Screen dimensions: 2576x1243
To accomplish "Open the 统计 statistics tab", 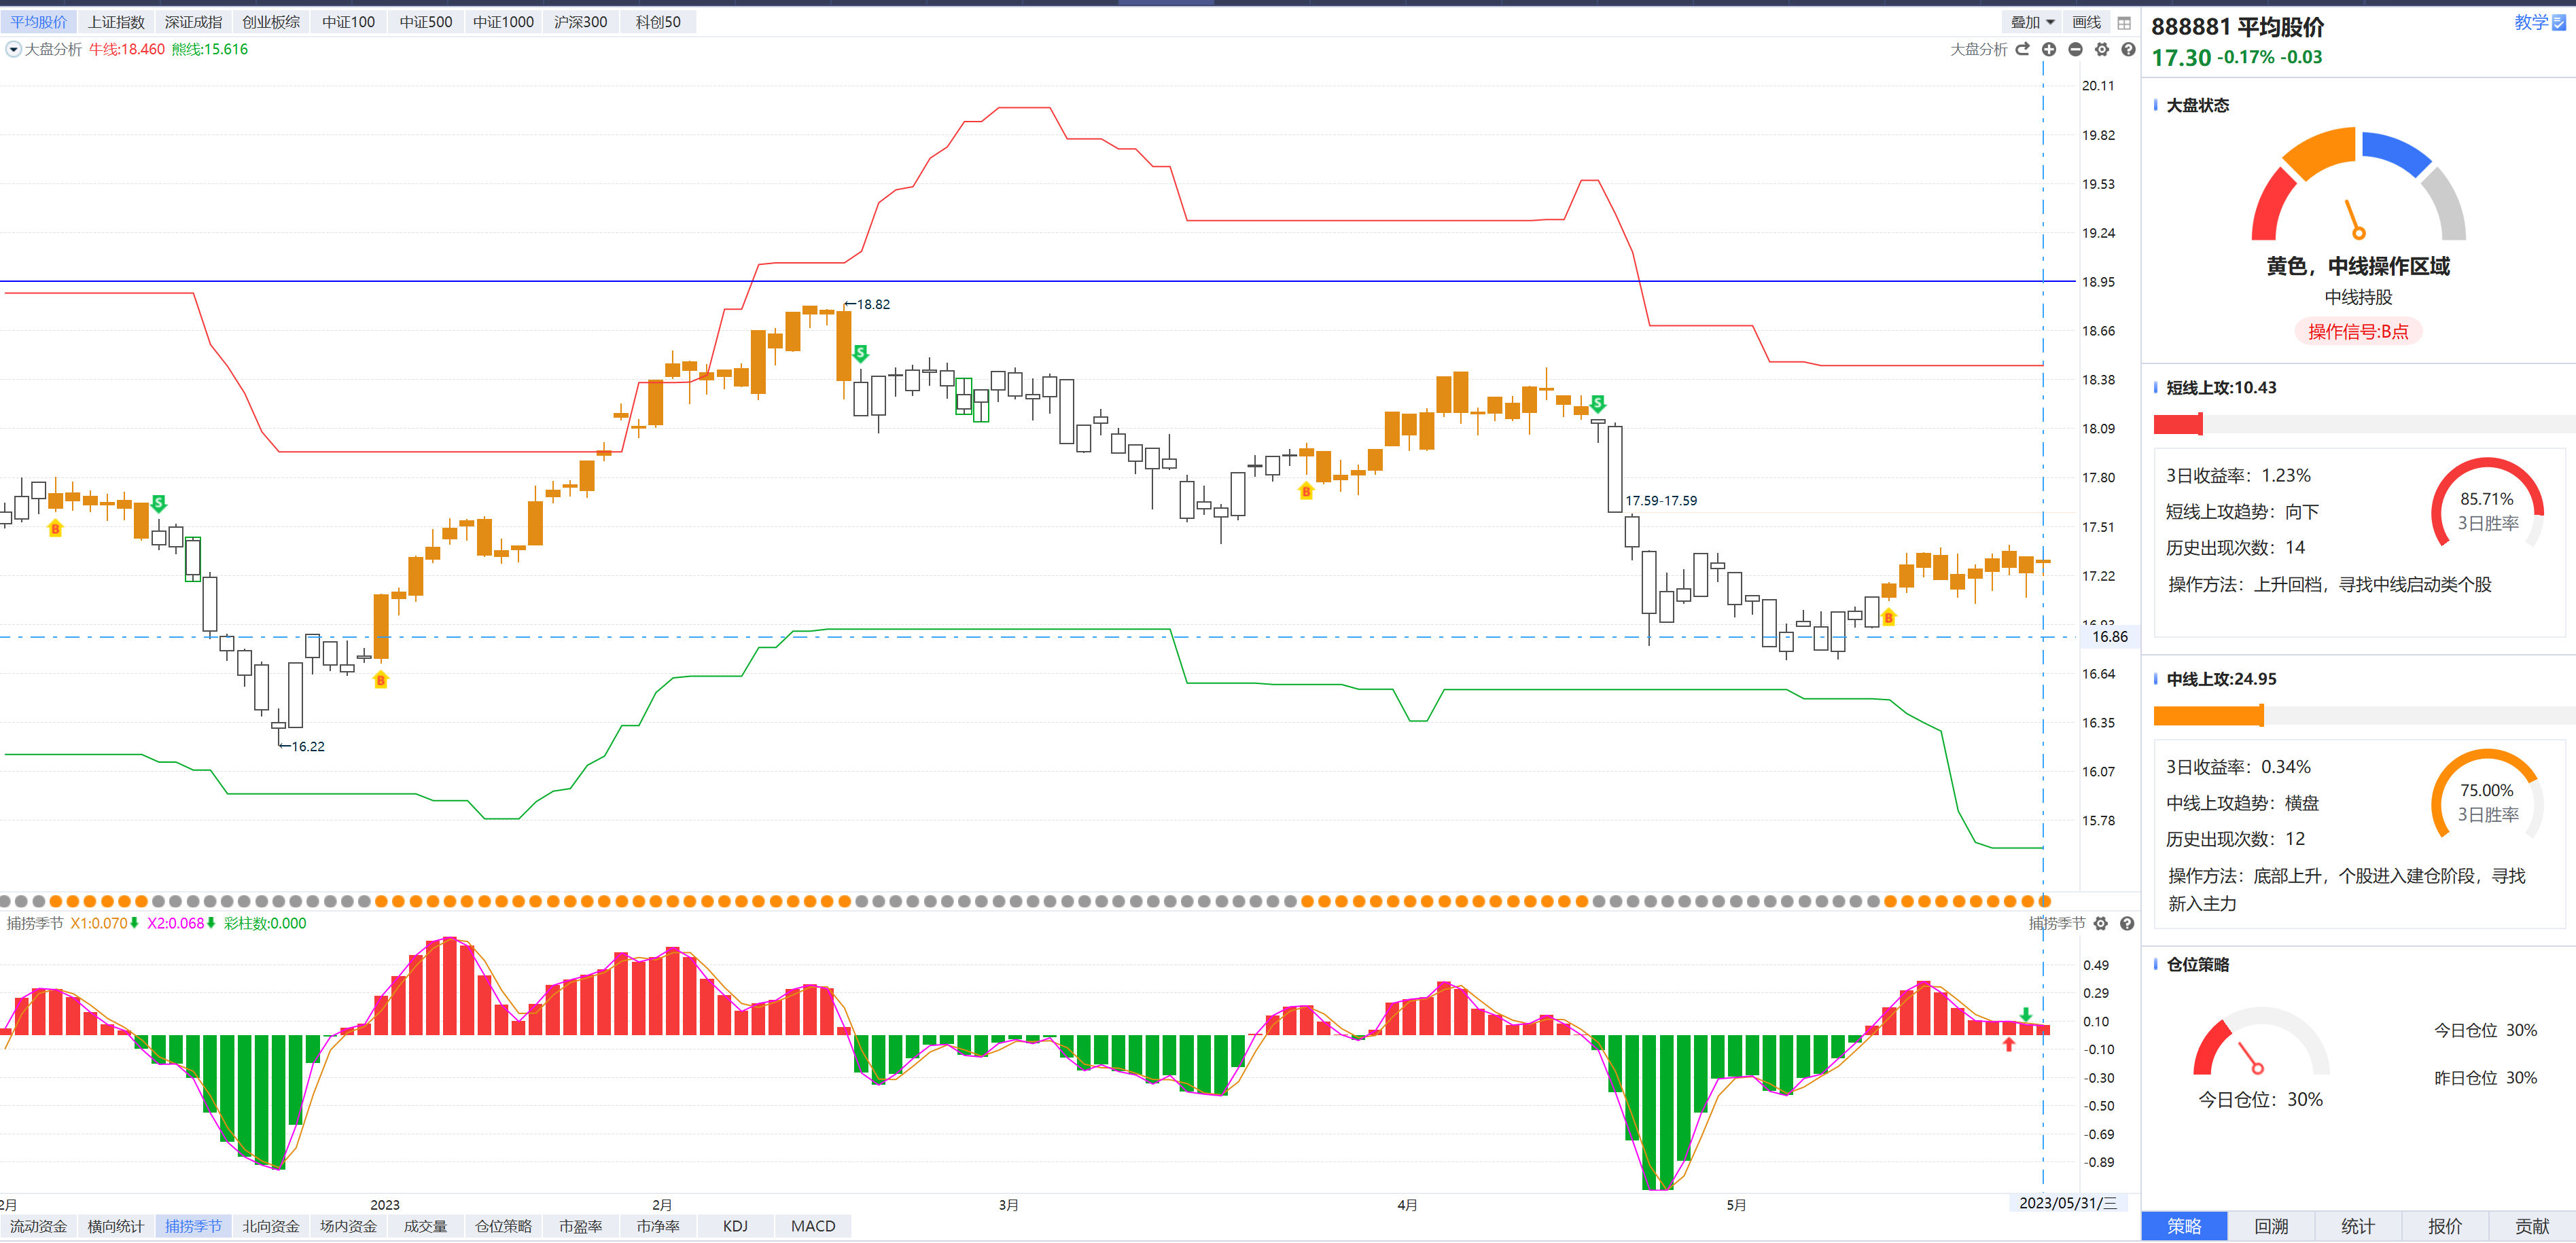I will (x=2358, y=1226).
